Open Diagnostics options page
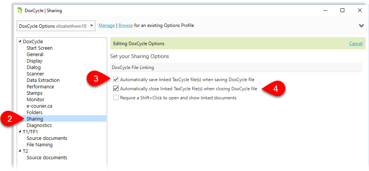The height and width of the screenshot is (171, 369). [x=39, y=125]
